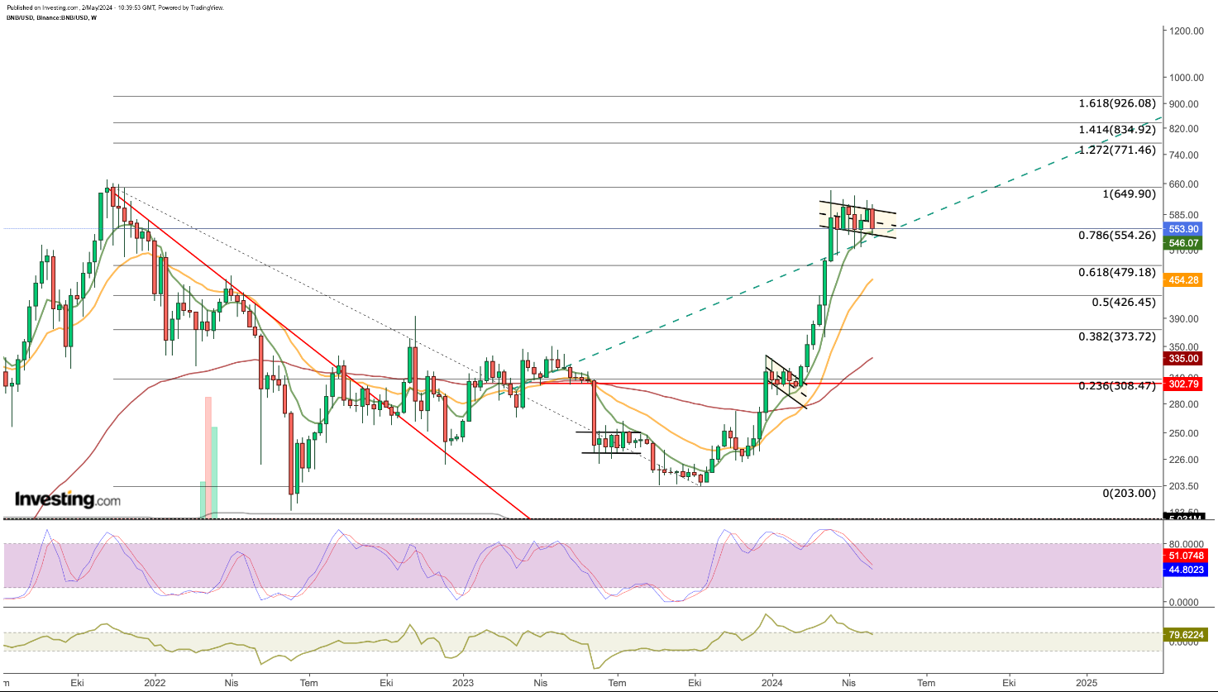Screen dimensions: 1218x692
Task: Select the 0.5(426.45) retracement label
Action: [x=1124, y=302]
